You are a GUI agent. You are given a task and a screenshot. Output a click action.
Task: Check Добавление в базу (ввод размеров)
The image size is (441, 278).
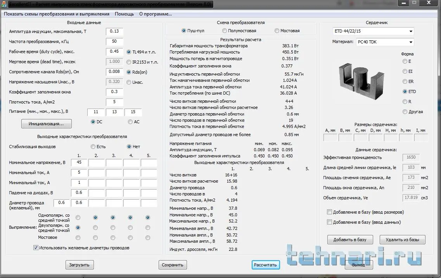365,212
